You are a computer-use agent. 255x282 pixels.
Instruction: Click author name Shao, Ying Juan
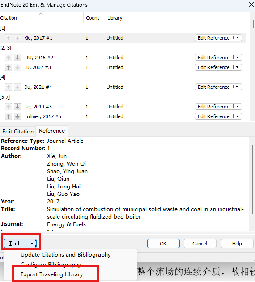(x=67, y=171)
